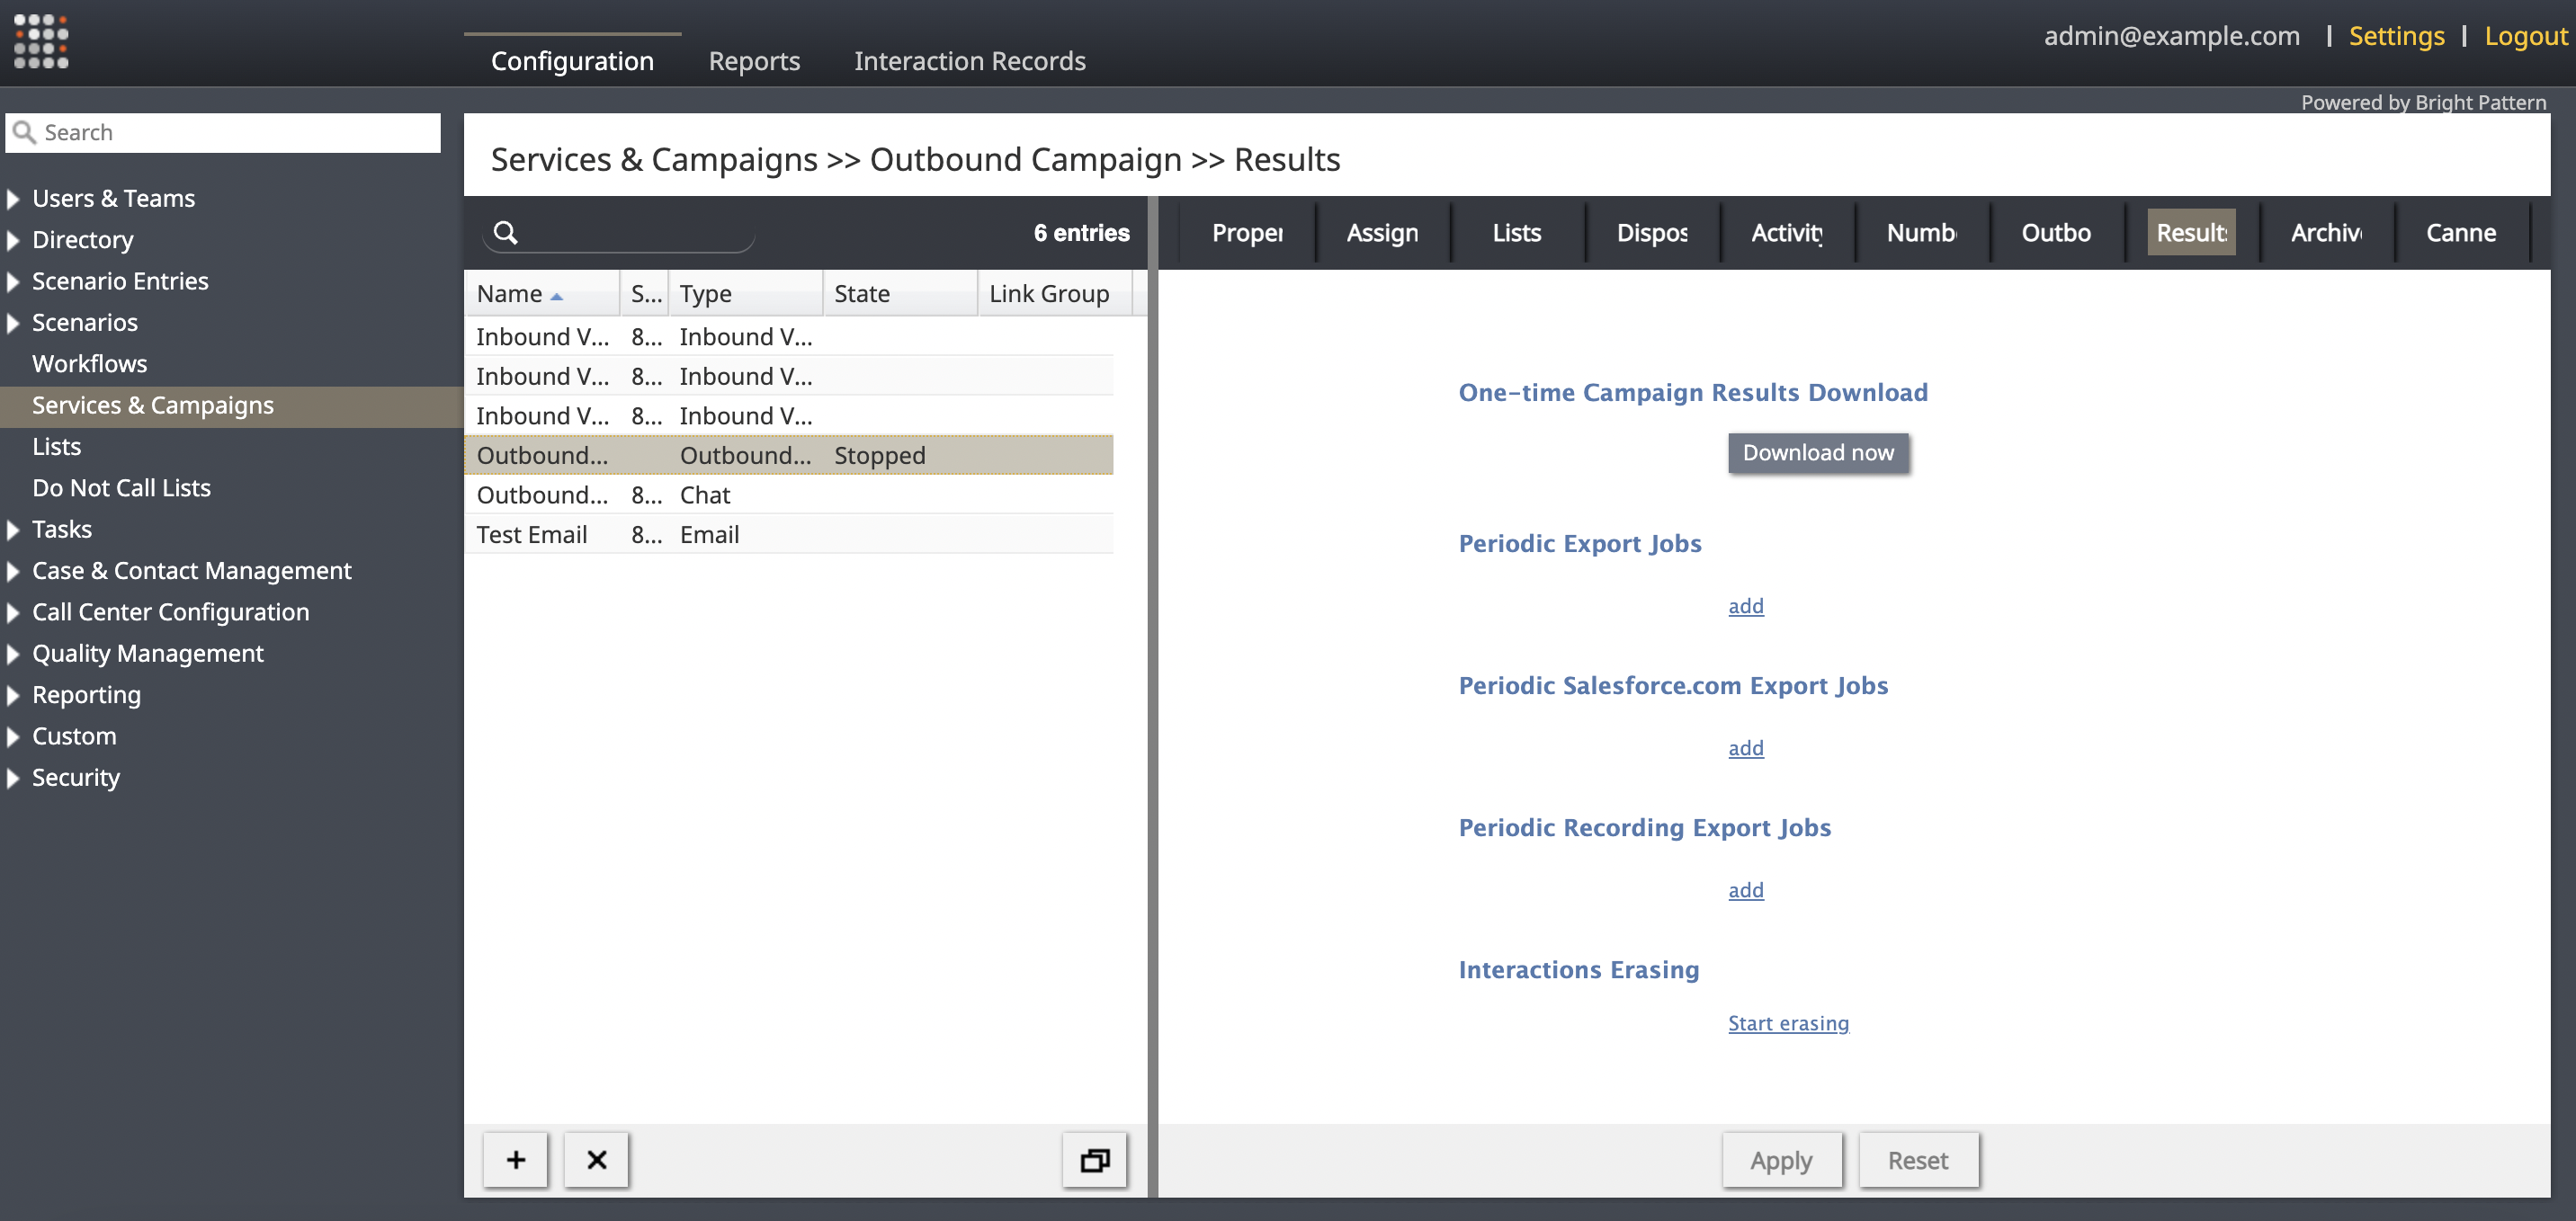Click the S... column header

point(645,294)
